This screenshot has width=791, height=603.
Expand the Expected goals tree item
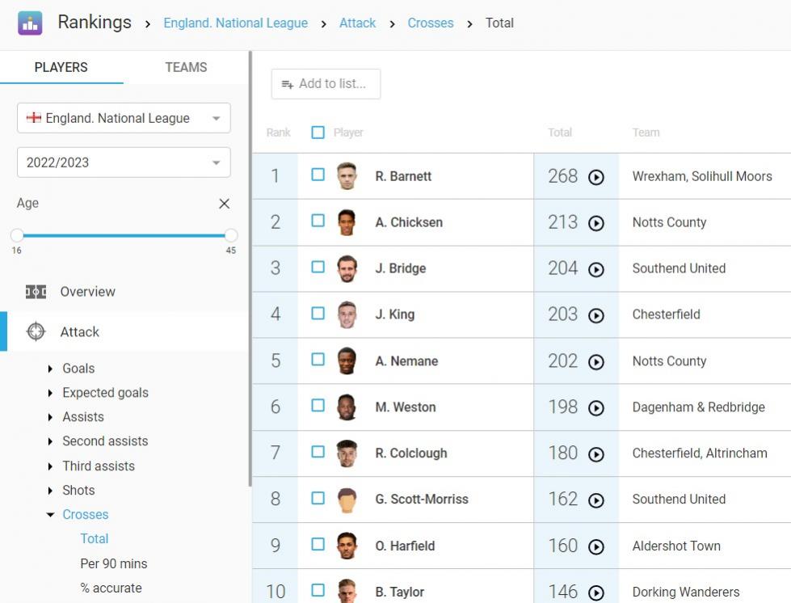point(51,393)
